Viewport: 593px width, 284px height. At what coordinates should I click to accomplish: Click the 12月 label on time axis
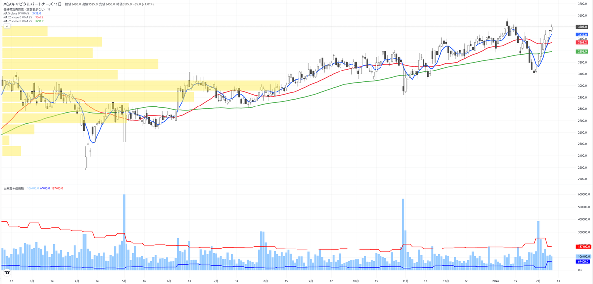pos(446,280)
